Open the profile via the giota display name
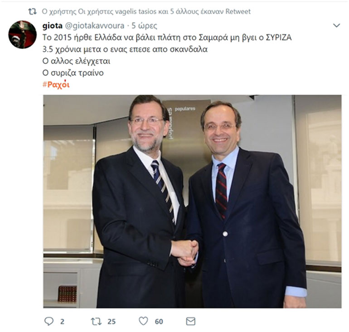This screenshot has width=349, height=332. coord(52,26)
